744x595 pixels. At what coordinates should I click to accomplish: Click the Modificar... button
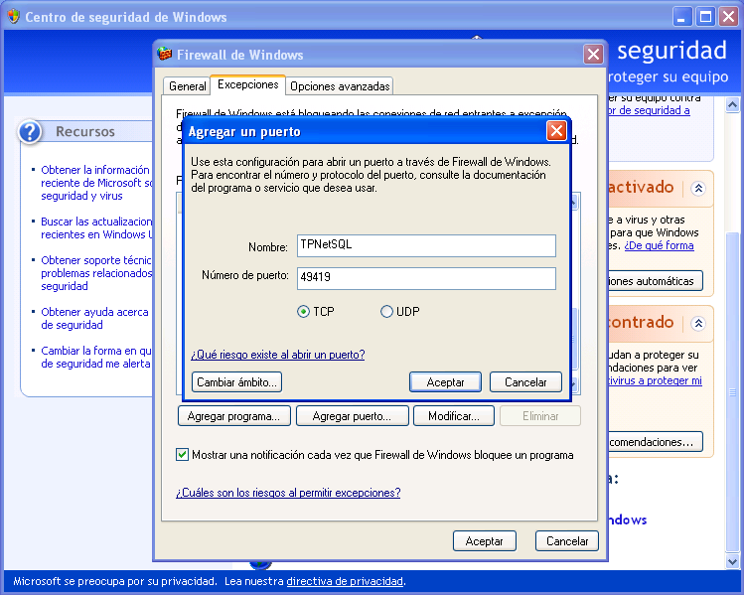tap(454, 416)
